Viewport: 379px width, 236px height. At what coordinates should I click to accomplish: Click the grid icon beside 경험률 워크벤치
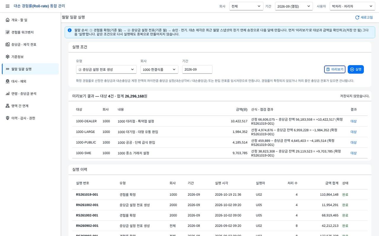[x=7, y=32]
